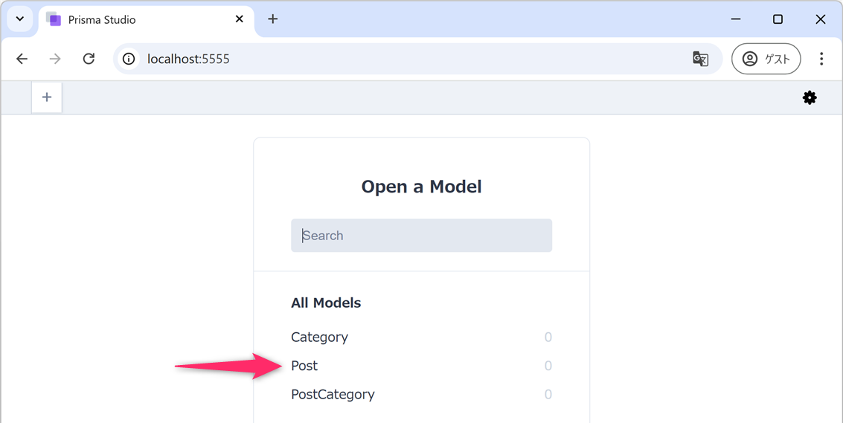Maximize the browser window

point(778,19)
